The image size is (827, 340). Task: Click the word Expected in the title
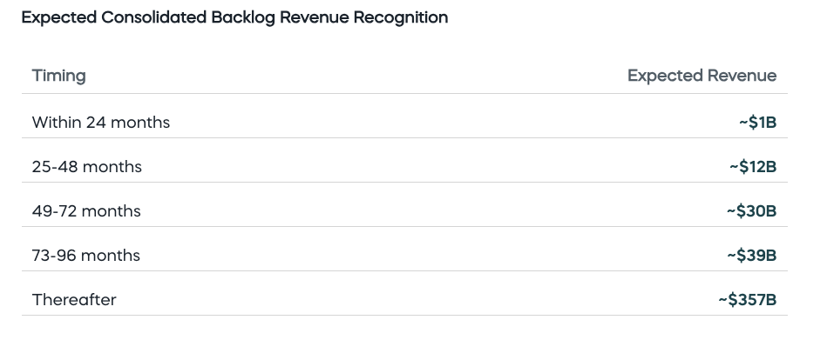[x=59, y=18]
